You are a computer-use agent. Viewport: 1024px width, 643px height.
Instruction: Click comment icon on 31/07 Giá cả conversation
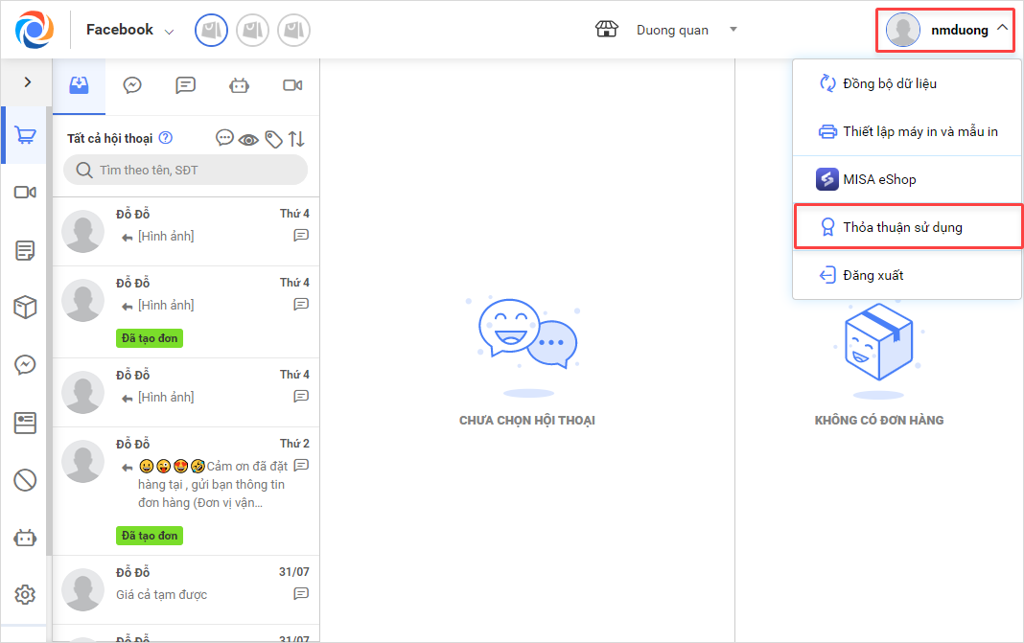[301, 593]
